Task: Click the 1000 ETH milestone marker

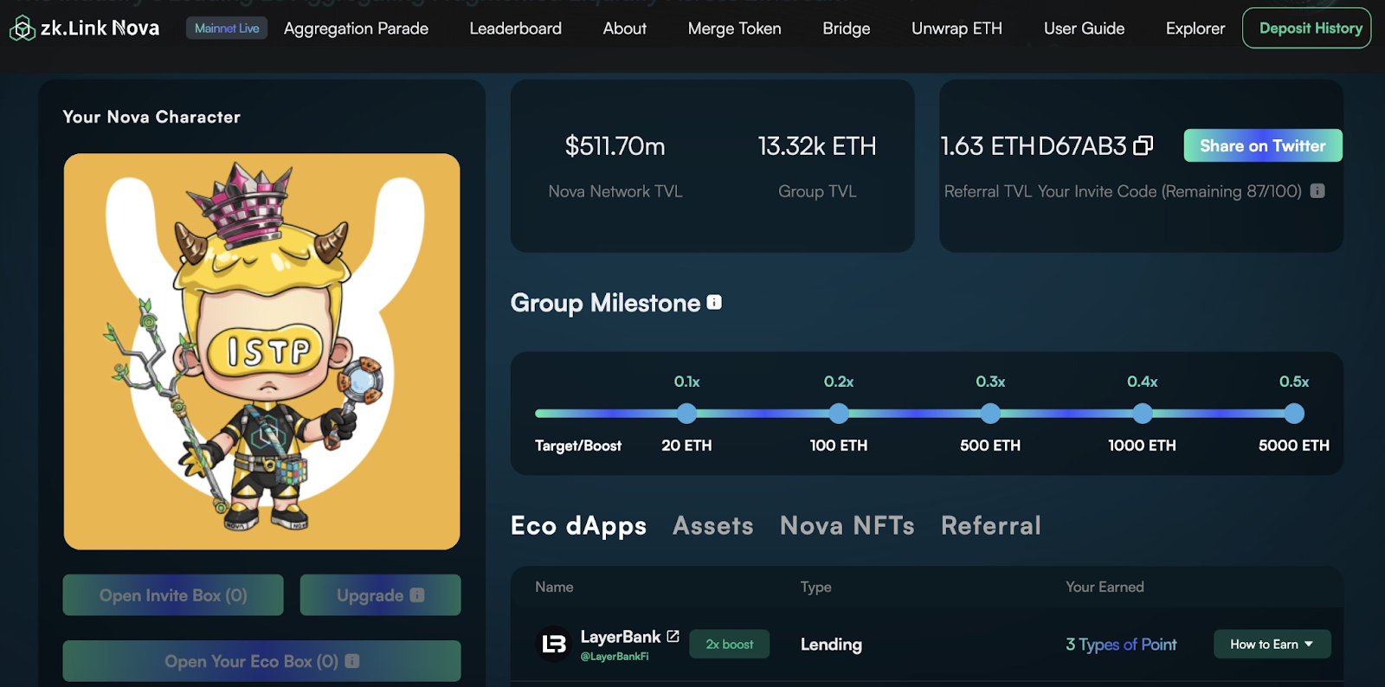Action: click(x=1143, y=414)
